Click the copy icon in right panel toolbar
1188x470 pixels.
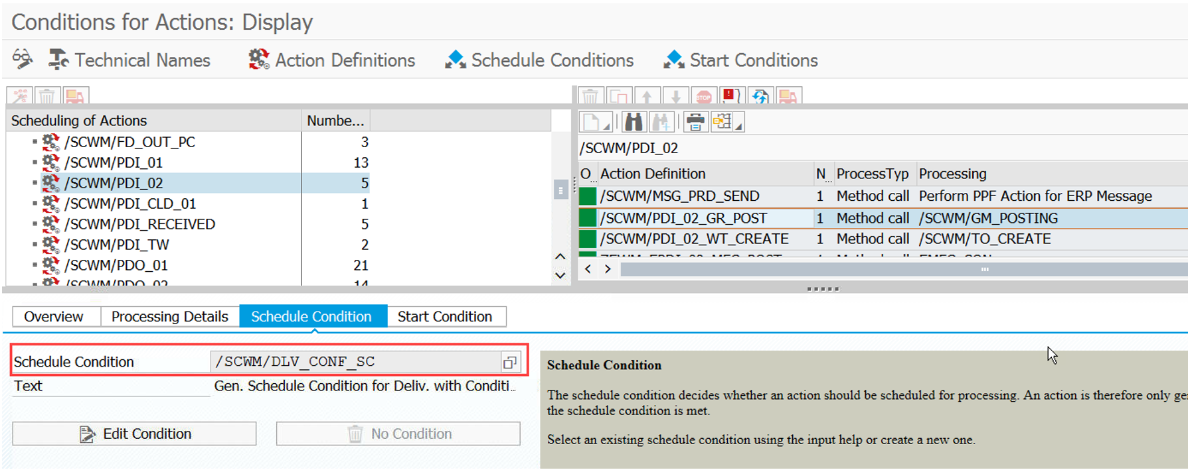[x=619, y=96]
